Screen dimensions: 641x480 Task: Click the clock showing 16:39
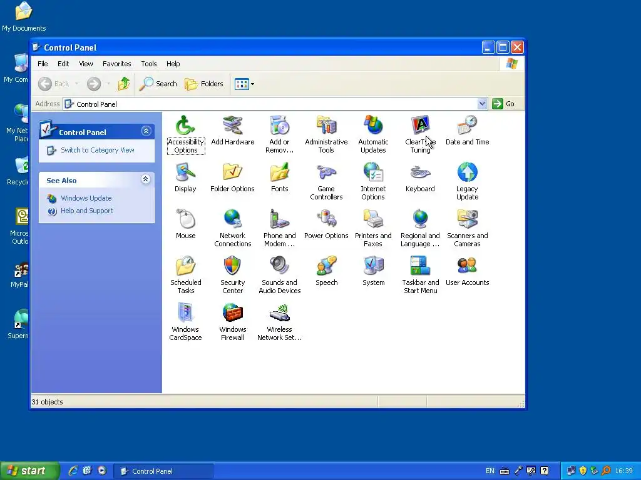click(x=623, y=471)
